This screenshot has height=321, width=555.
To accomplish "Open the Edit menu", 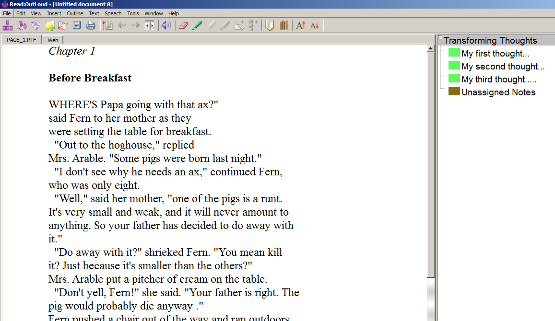I will [x=21, y=13].
